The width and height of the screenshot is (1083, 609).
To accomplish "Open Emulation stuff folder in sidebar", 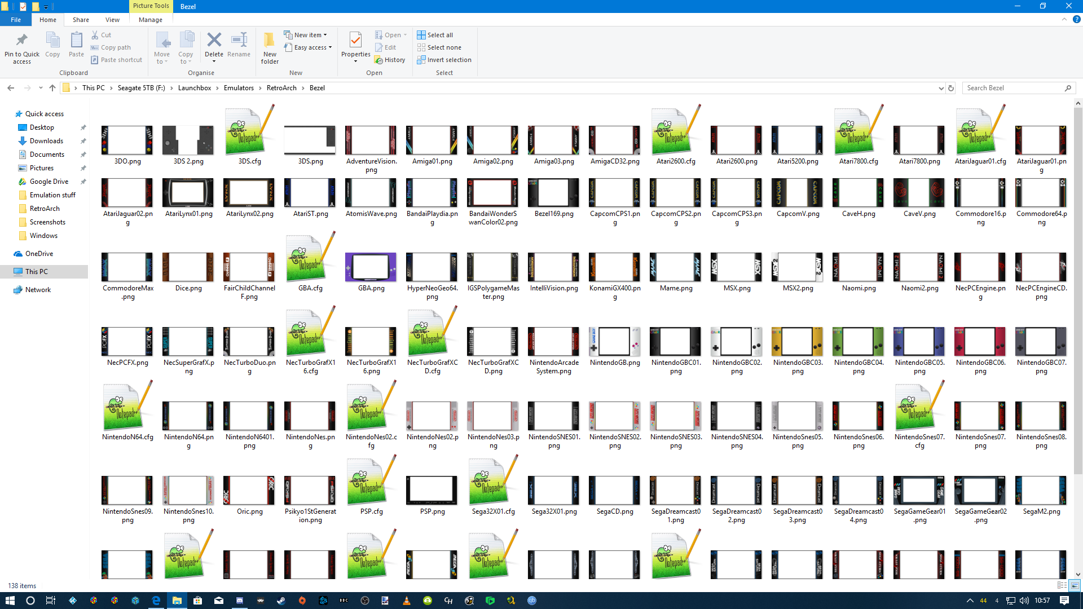I will (52, 195).
